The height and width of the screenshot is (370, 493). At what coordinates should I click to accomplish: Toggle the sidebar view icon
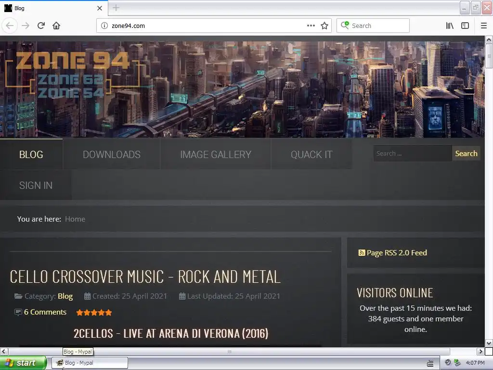click(x=465, y=26)
